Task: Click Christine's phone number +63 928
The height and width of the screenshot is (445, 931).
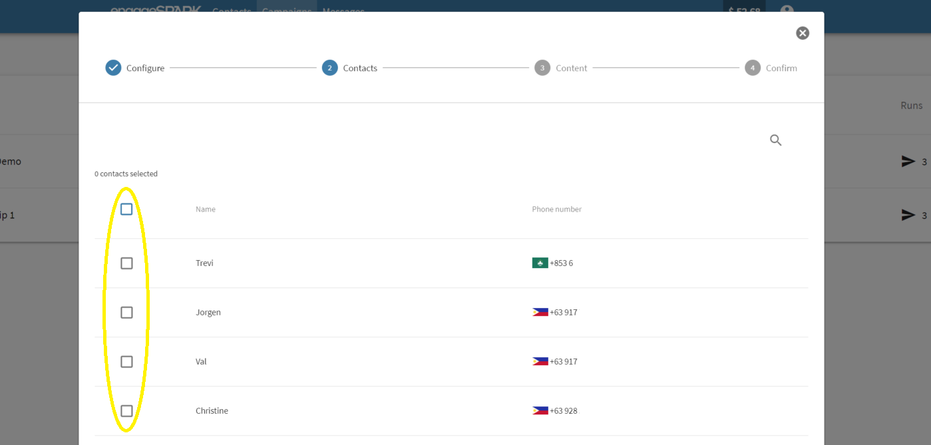Action: pos(564,411)
